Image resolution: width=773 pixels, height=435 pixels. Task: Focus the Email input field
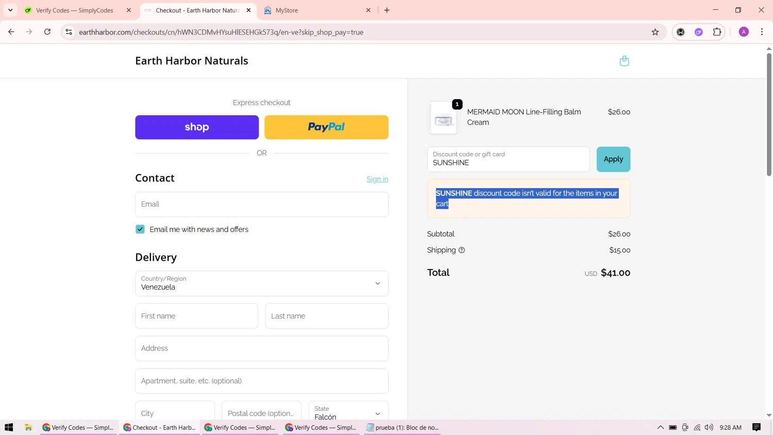[262, 205]
